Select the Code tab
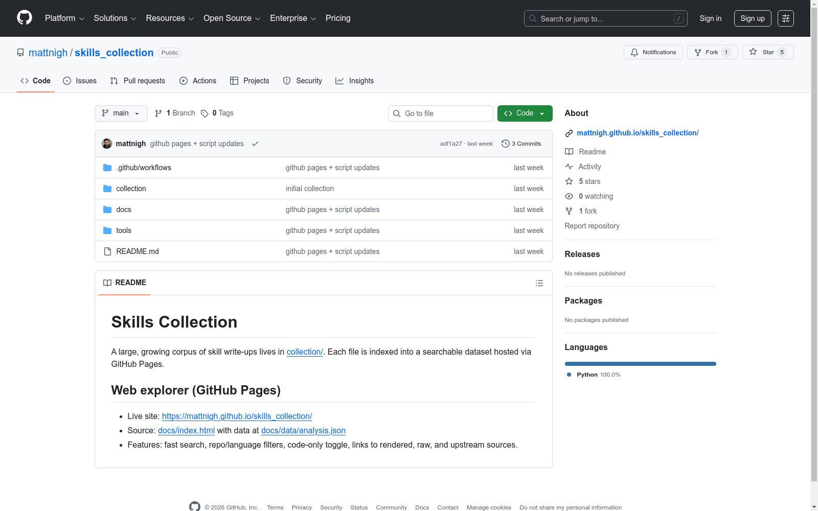 (x=36, y=81)
